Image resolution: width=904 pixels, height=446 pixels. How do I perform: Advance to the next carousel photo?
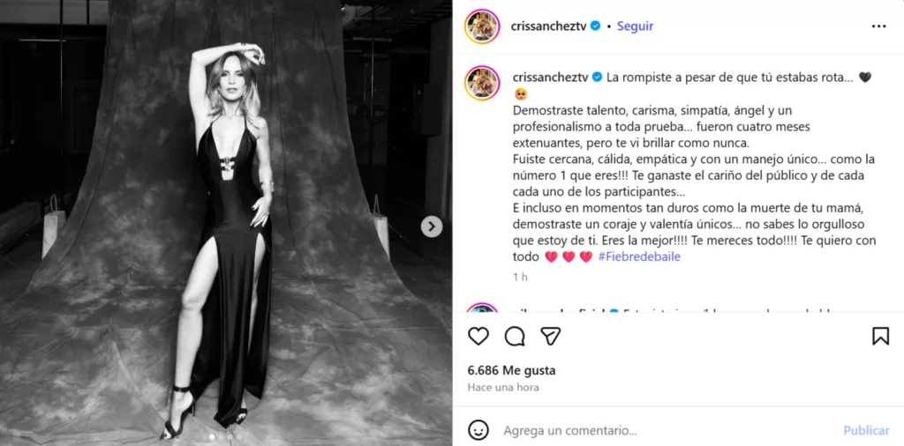[x=431, y=227]
